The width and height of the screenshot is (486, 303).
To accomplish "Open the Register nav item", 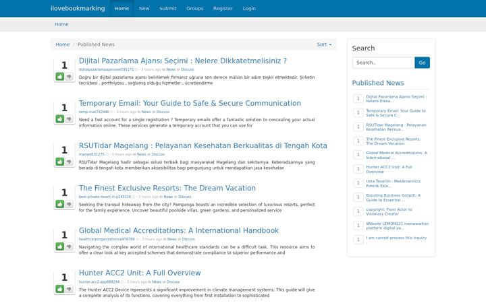I will click(223, 8).
